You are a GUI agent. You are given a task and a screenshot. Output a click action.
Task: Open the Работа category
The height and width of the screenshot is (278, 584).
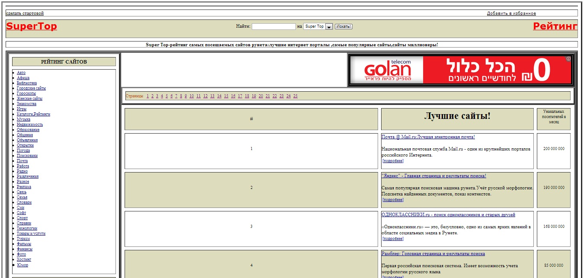[23, 166]
